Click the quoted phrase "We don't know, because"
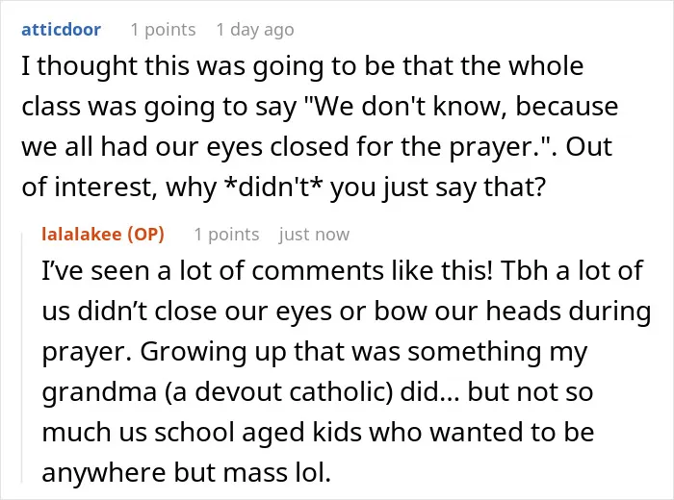The image size is (674, 500). [461, 107]
